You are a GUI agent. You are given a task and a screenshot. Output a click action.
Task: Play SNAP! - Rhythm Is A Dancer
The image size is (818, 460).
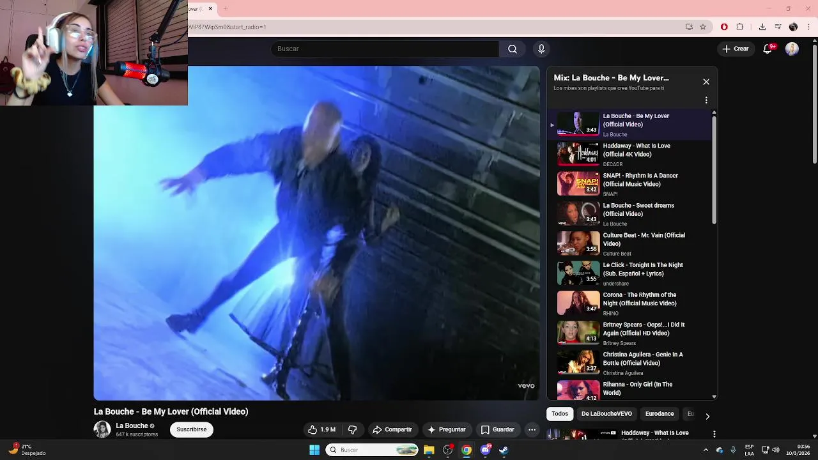coord(629,184)
